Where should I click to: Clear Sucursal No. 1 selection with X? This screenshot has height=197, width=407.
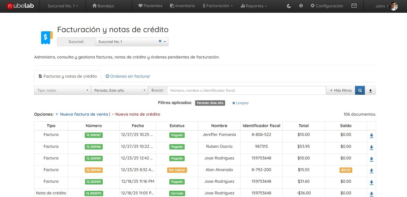pyautogui.click(x=160, y=41)
